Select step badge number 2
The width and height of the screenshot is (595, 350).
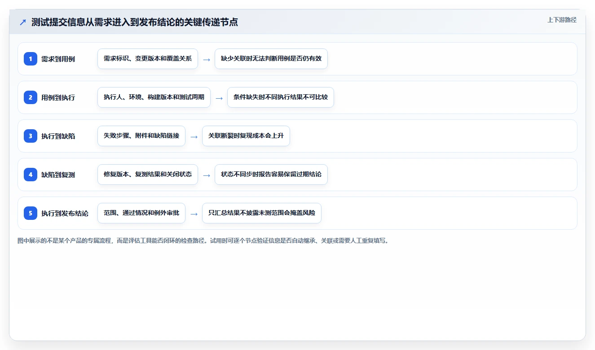point(31,97)
